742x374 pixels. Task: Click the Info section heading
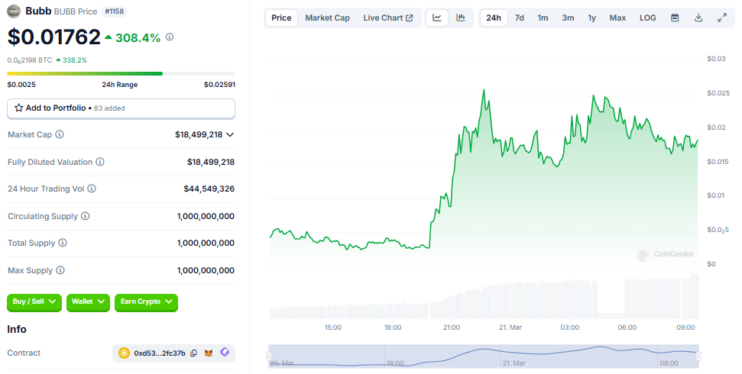(x=17, y=330)
